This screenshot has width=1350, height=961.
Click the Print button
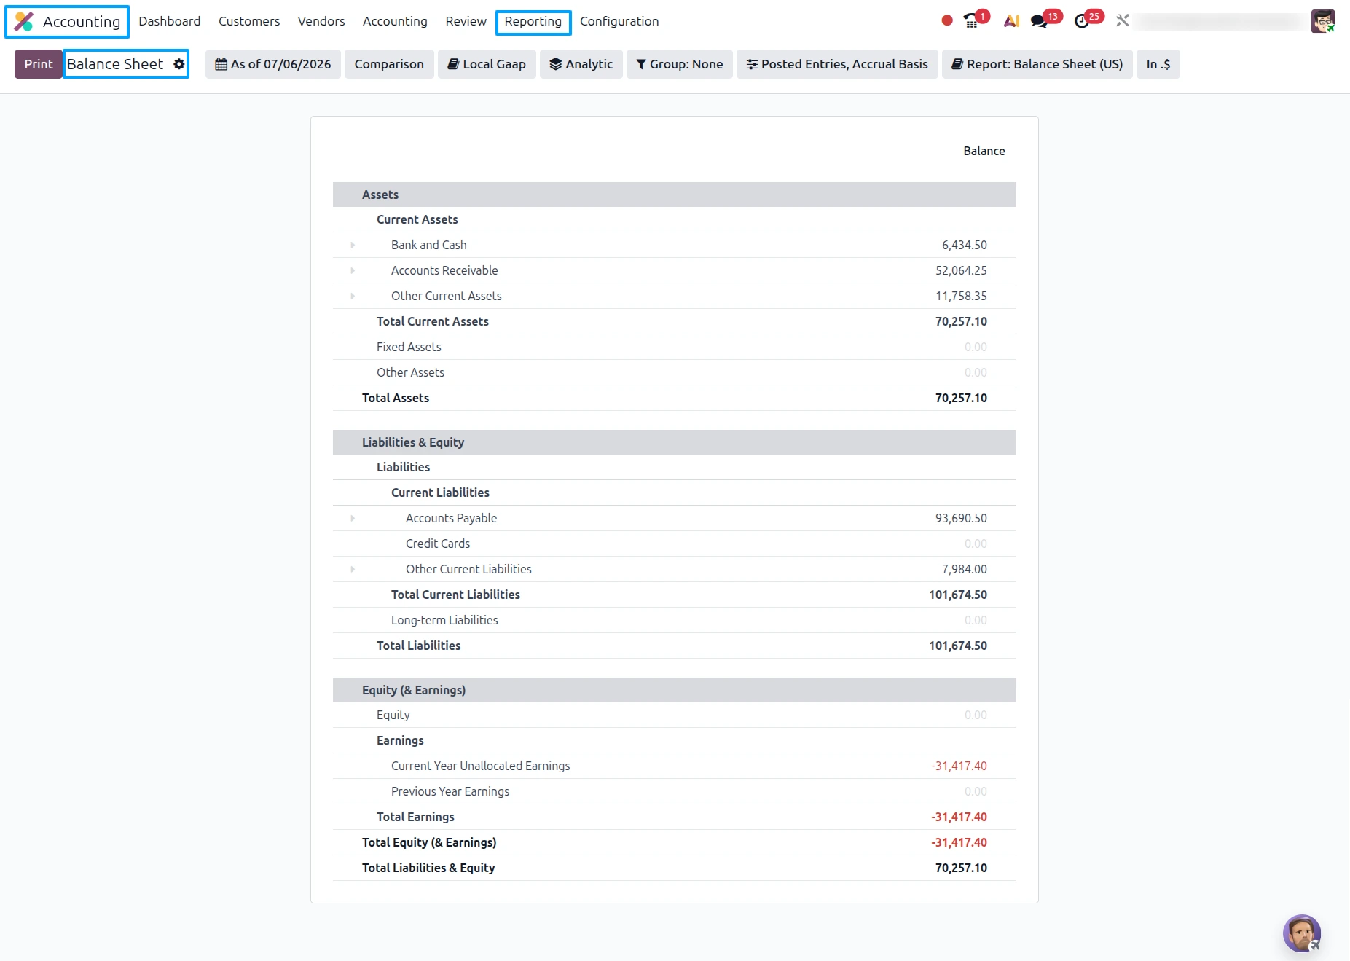(39, 64)
